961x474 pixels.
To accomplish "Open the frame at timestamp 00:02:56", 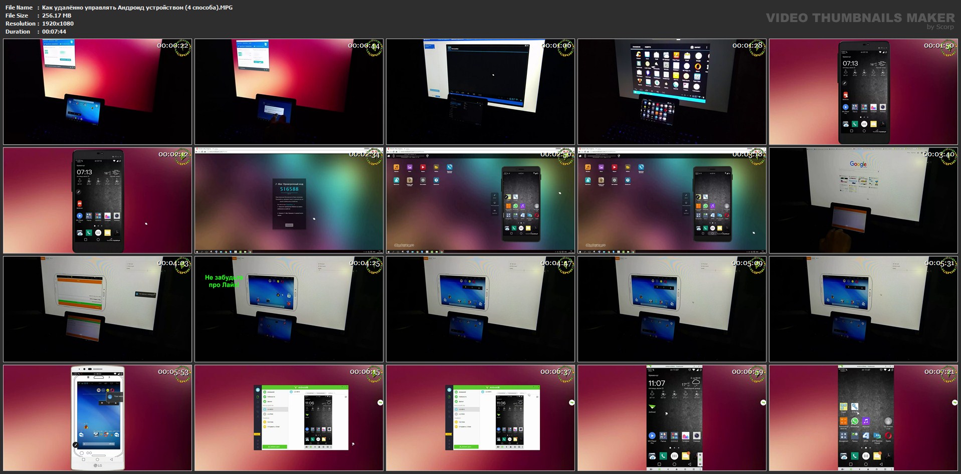I will (x=480, y=200).
